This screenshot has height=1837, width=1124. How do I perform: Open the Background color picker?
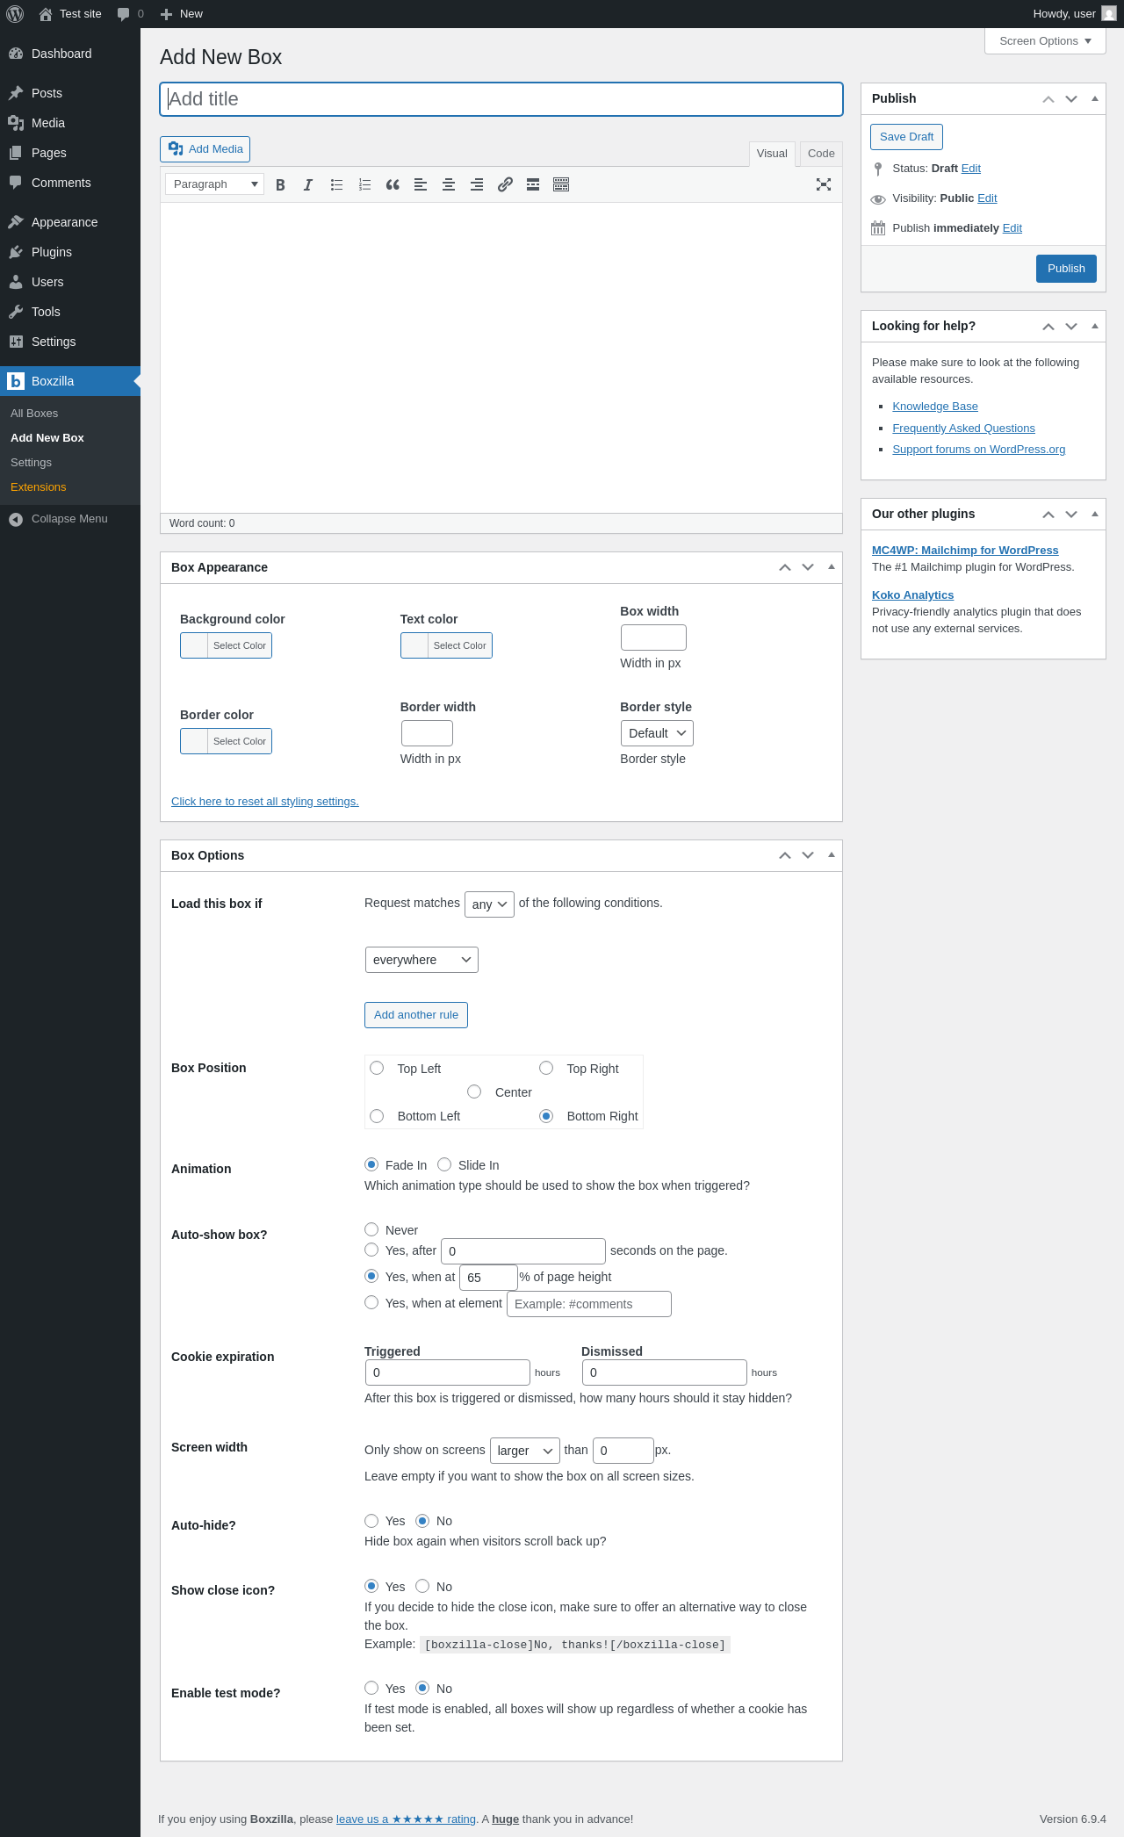click(x=227, y=645)
